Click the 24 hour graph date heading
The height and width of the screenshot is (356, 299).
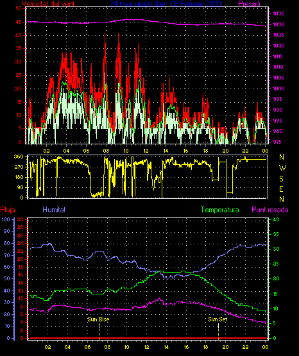(166, 4)
